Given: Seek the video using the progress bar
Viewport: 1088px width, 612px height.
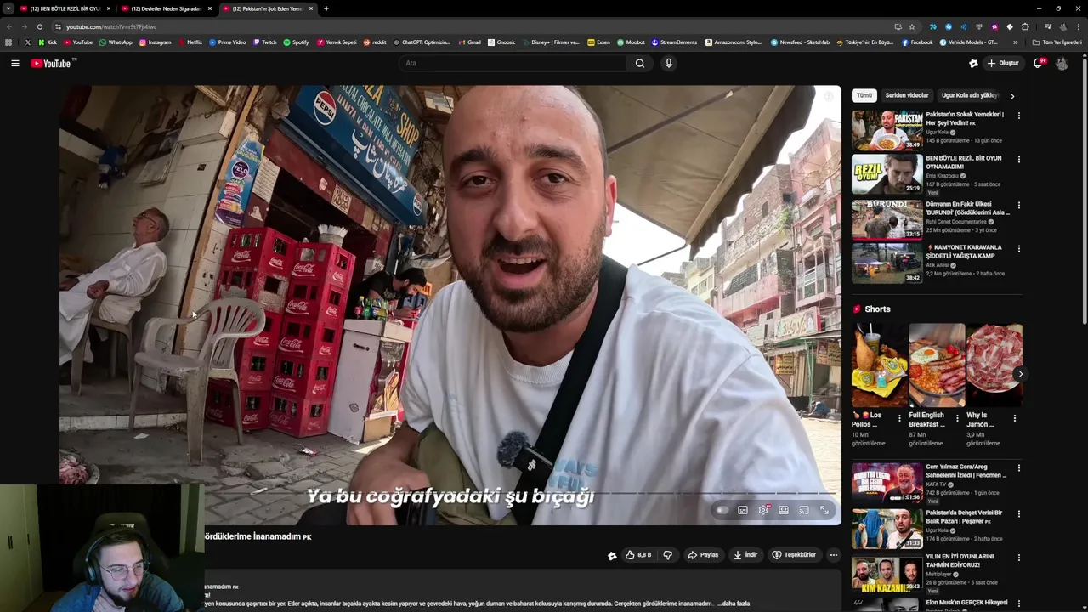Looking at the screenshot, I should tap(450, 493).
